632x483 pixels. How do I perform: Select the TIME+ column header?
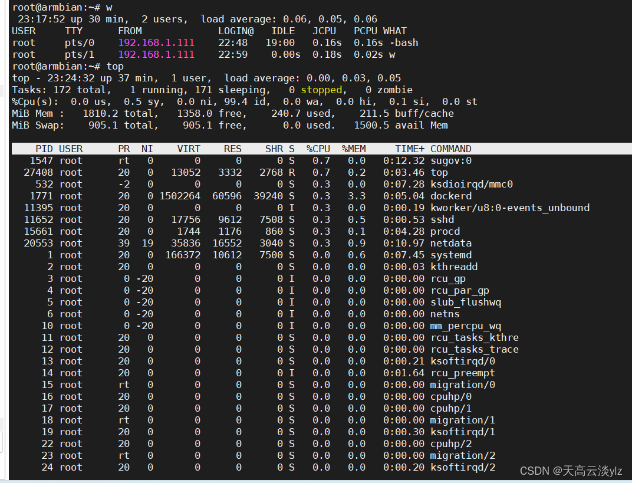point(410,149)
